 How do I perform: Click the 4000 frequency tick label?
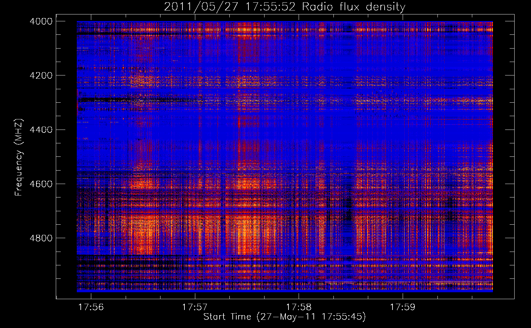pos(41,21)
